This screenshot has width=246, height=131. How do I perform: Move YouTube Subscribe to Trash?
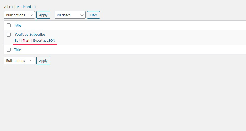pyautogui.click(x=26, y=41)
